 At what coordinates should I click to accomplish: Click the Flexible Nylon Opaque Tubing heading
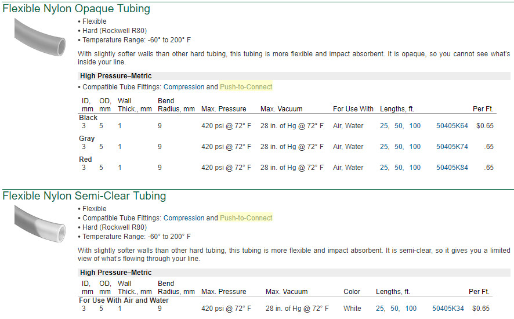(x=76, y=9)
